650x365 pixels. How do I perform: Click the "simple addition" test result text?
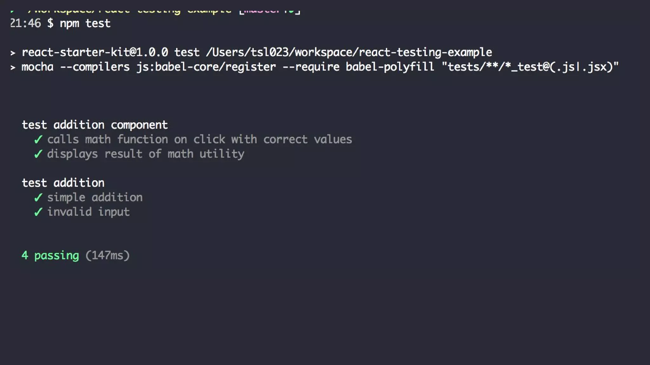[95, 197]
